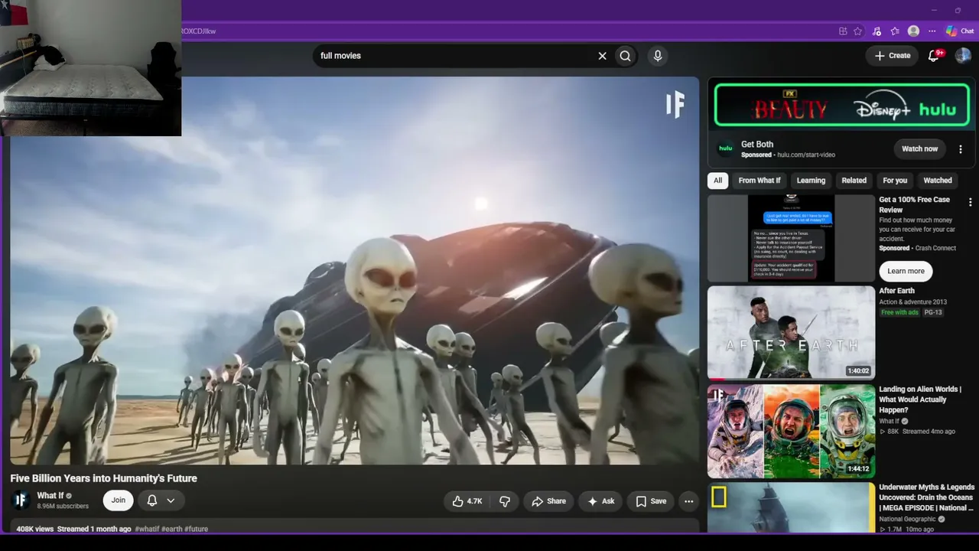This screenshot has width=979, height=551.
Task: Click the video player to toggle playback
Action: coord(354,270)
